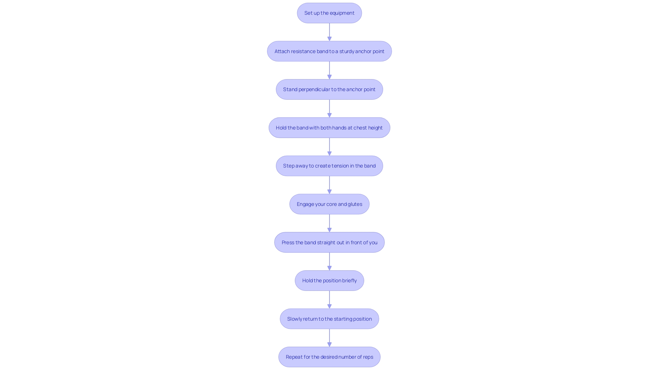Click the 'Slowly return to the starting position' link

click(x=329, y=319)
